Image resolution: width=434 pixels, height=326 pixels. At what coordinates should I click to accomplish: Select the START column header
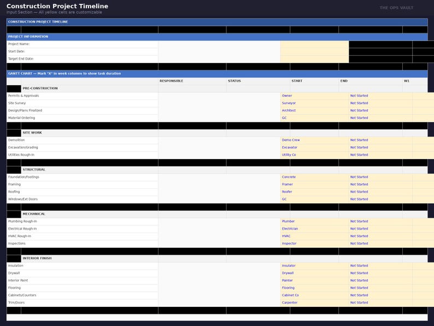tap(314, 81)
